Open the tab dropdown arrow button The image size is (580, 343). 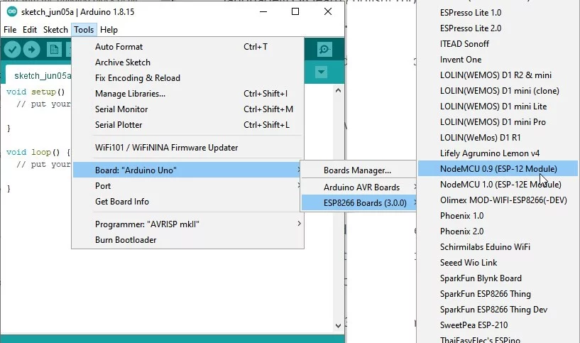click(321, 72)
